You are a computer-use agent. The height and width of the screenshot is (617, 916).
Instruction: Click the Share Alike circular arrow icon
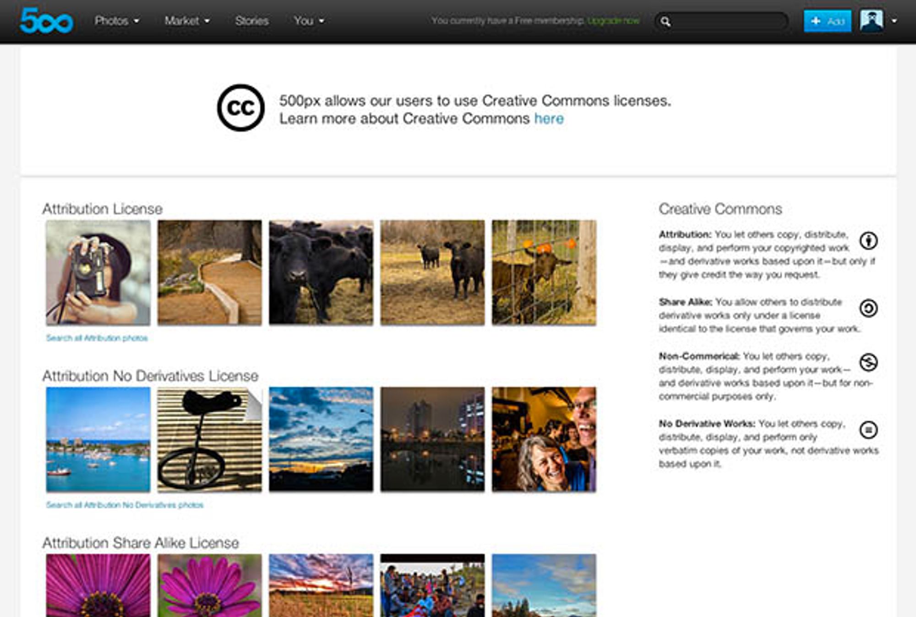(x=868, y=308)
